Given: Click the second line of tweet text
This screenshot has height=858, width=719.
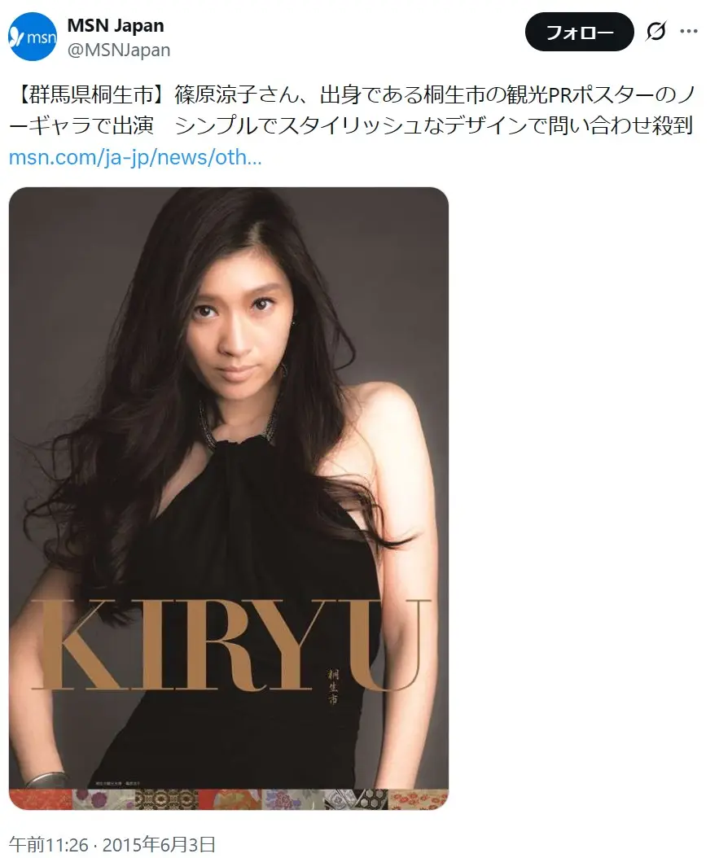Looking at the screenshot, I should coord(351,126).
